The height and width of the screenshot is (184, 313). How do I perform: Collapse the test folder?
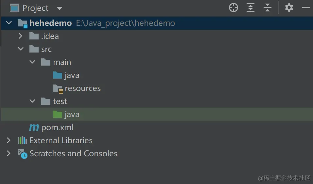pos(32,101)
